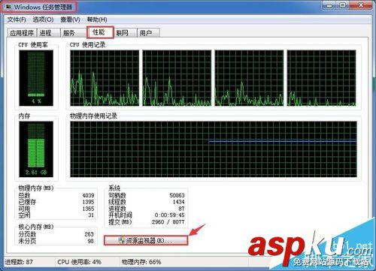
Task: Click the 开机时间 value 0:00:59:45
Action: 169,215
